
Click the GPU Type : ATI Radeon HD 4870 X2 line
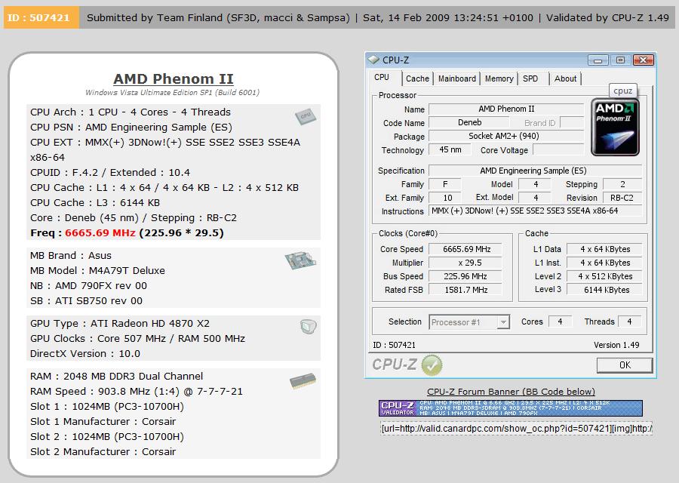[x=120, y=324]
